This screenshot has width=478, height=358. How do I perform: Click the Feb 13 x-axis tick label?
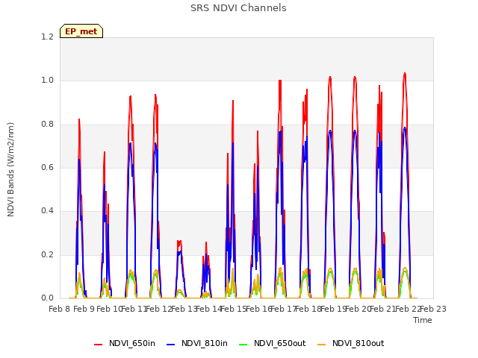(x=184, y=309)
